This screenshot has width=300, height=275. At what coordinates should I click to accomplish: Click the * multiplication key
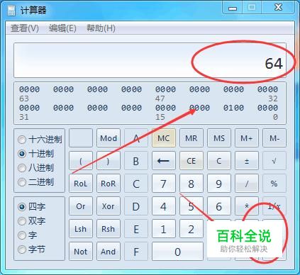click(x=247, y=206)
